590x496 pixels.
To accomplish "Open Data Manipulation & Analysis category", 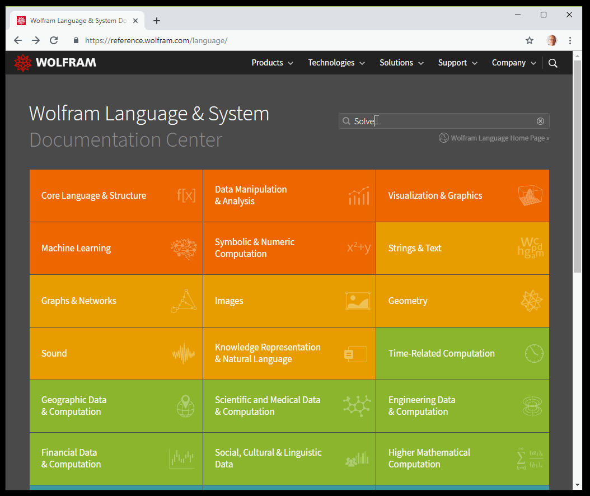I will pos(289,196).
